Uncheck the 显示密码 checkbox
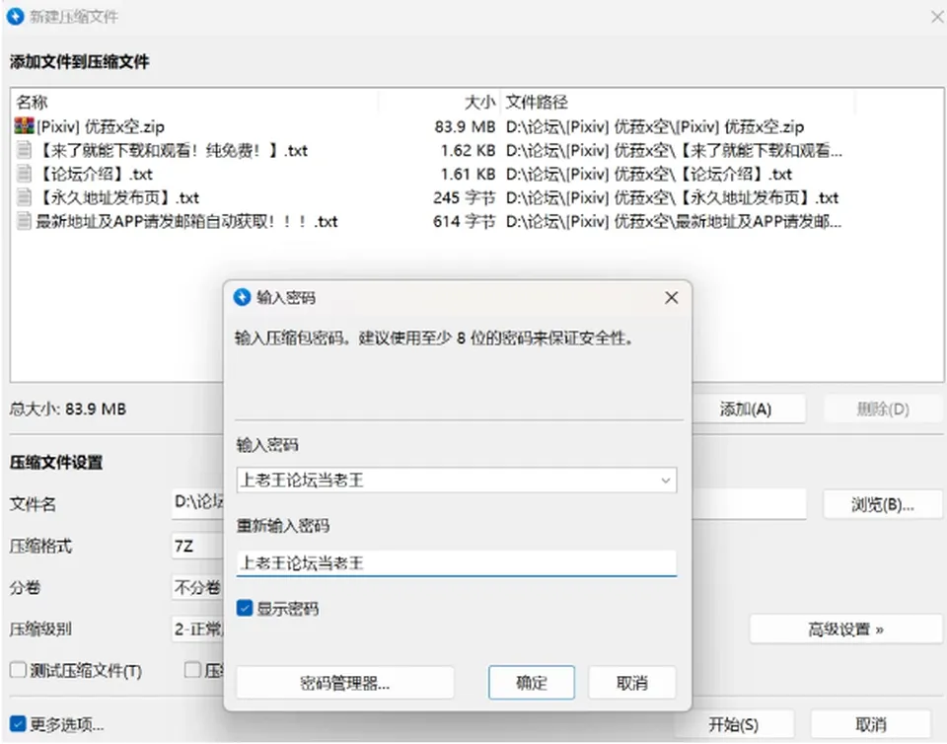Viewport: 947px width, 744px height. pyautogui.click(x=245, y=608)
